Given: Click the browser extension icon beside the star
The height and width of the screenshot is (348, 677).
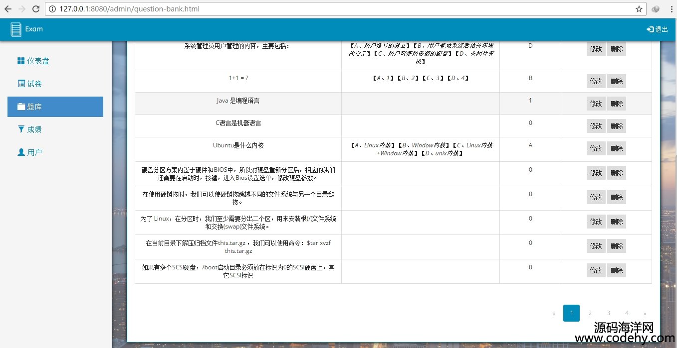Looking at the screenshot, I should tap(656, 9).
